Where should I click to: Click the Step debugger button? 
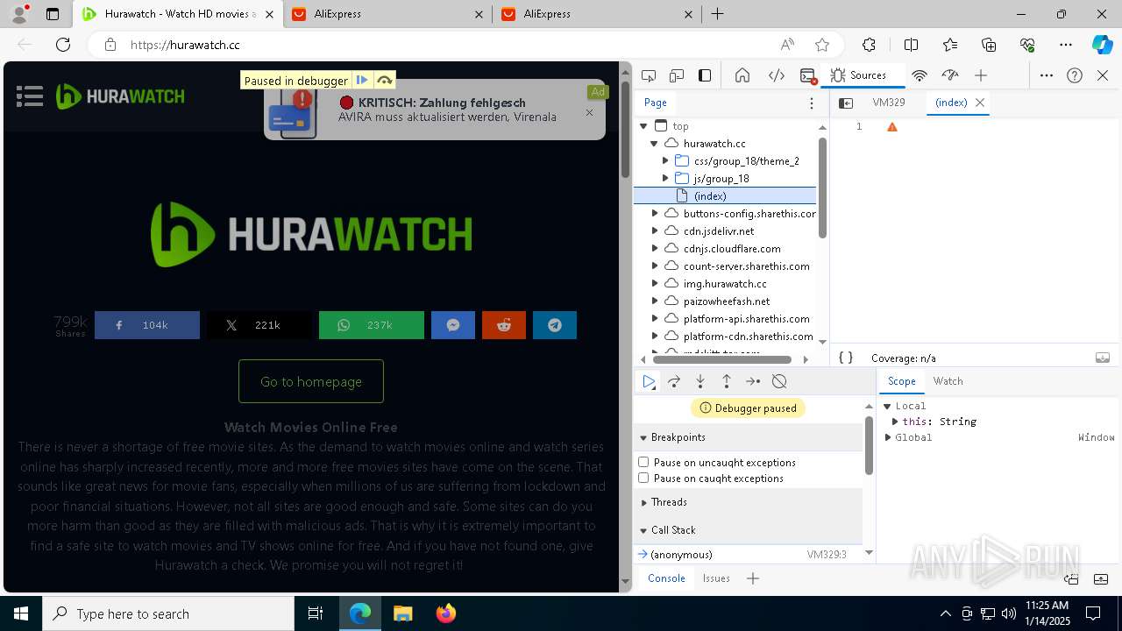(753, 381)
